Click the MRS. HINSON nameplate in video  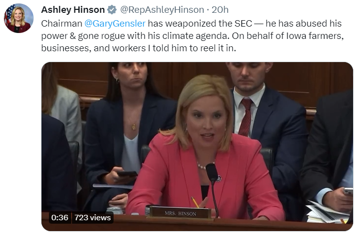point(180,213)
